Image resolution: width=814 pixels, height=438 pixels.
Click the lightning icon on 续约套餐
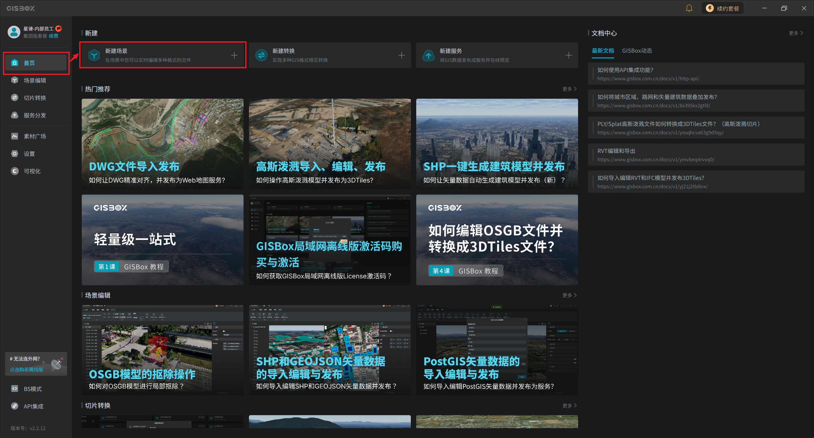(710, 8)
